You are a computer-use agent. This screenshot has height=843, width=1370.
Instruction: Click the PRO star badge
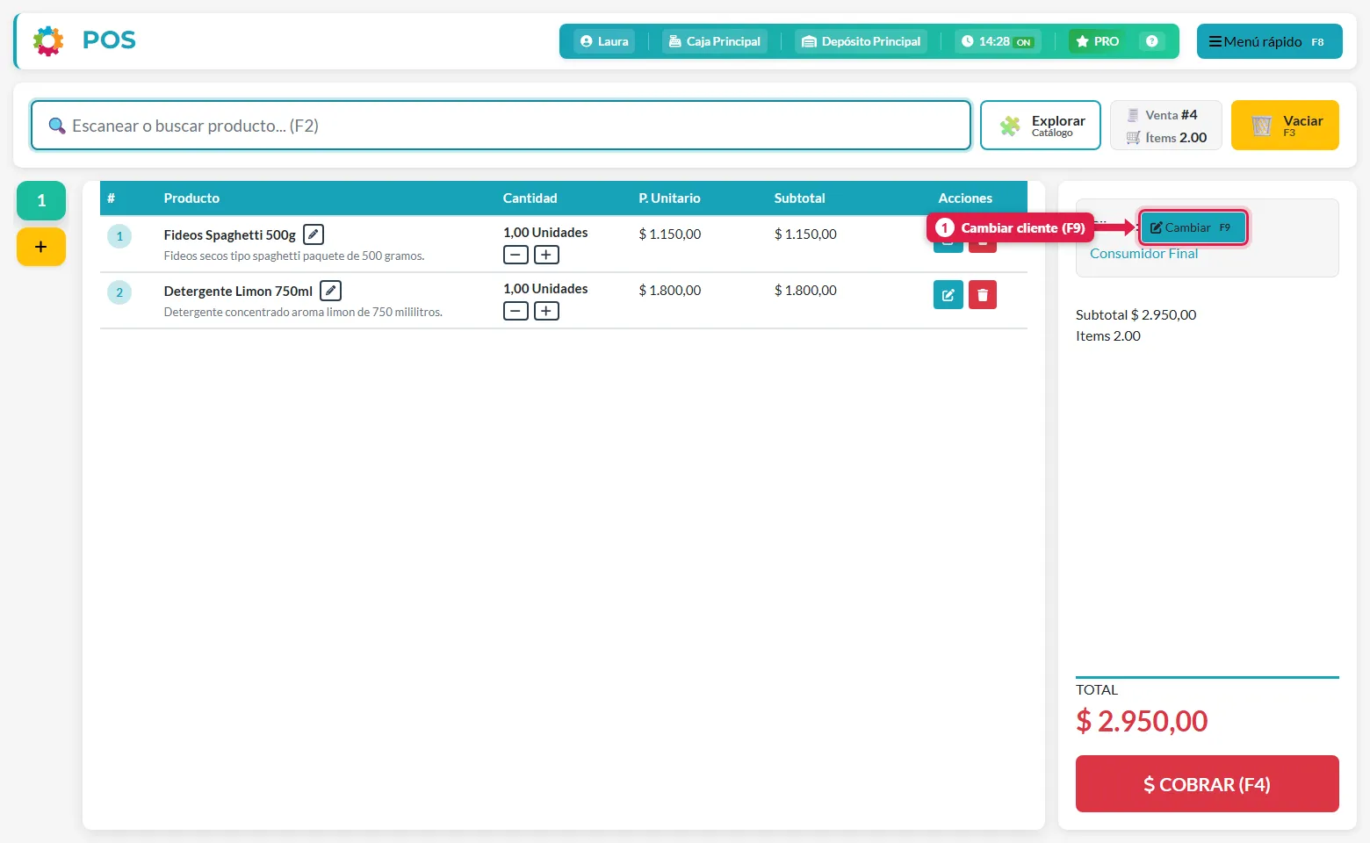pos(1097,41)
